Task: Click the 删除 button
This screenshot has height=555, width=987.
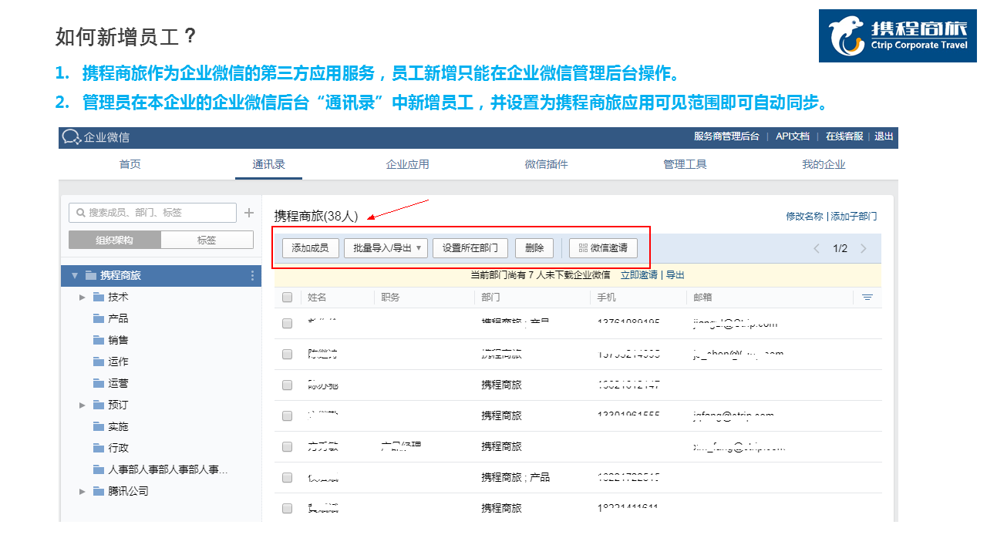Action: pos(534,248)
